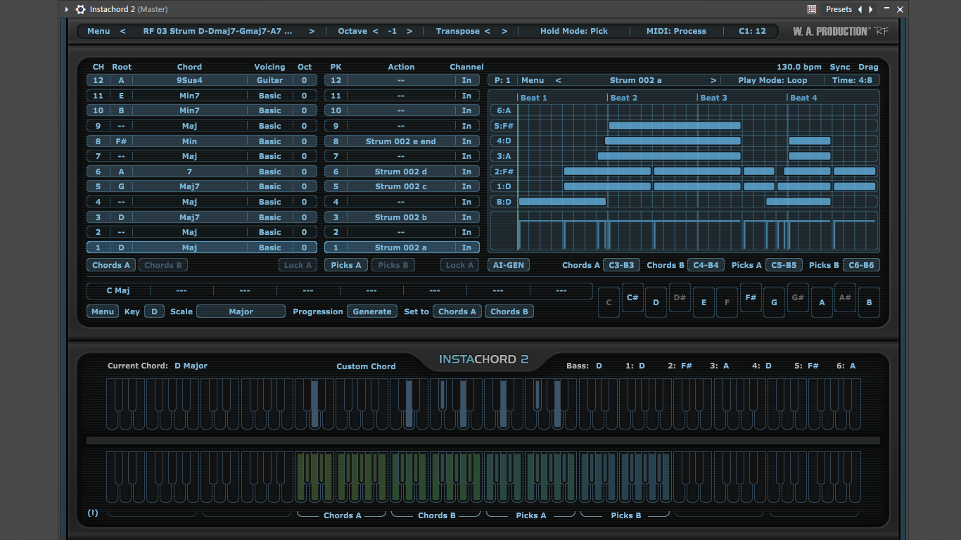The image size is (961, 540).
Task: Increase octave with right arrow
Action: (409, 31)
